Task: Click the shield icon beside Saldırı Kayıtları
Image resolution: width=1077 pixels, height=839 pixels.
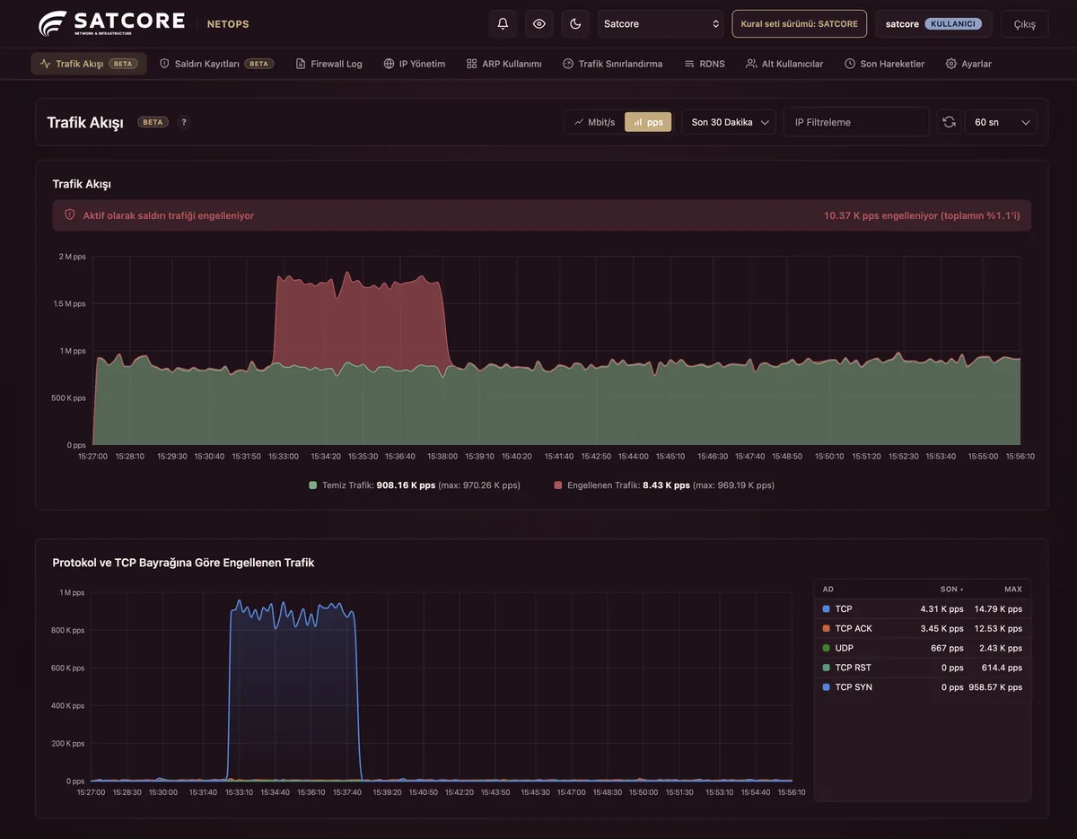Action: [164, 64]
